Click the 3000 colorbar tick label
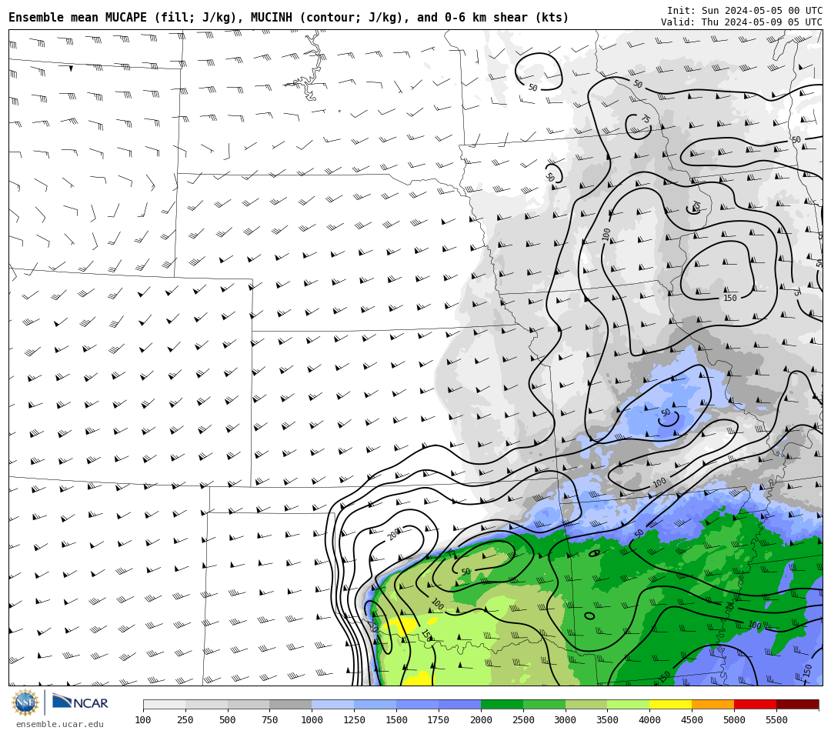Image resolution: width=831 pixels, height=734 pixels. 565,719
